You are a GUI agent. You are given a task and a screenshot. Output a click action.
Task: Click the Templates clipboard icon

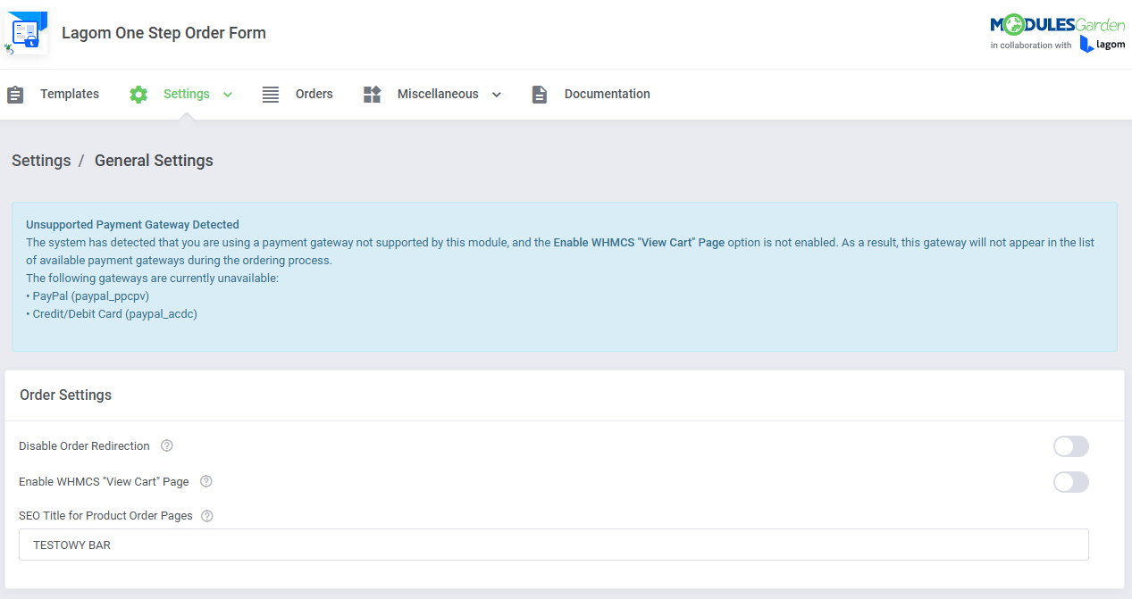15,95
